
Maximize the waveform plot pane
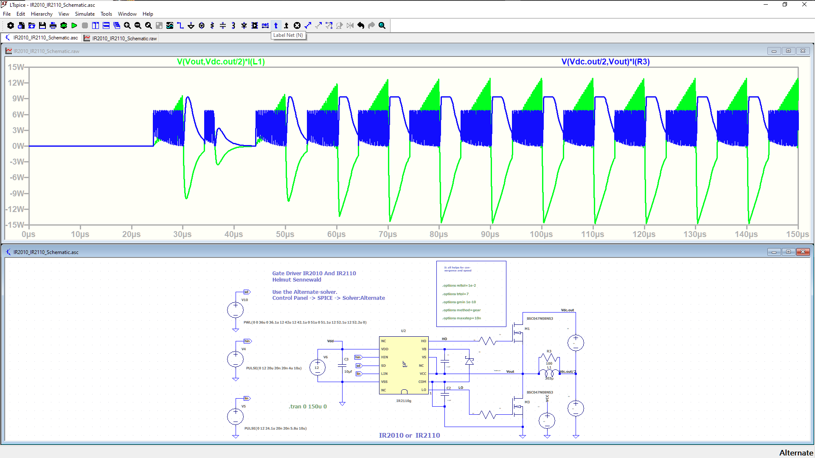(788, 51)
